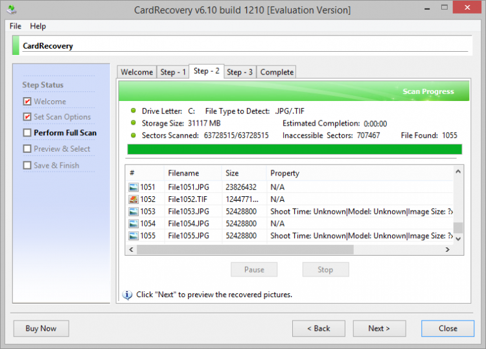This screenshot has width=486, height=349.
Task: Click the file list scroll up arrow
Action: [458, 171]
